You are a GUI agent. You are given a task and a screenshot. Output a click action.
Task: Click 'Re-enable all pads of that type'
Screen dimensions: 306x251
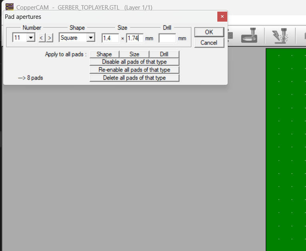tap(134, 70)
